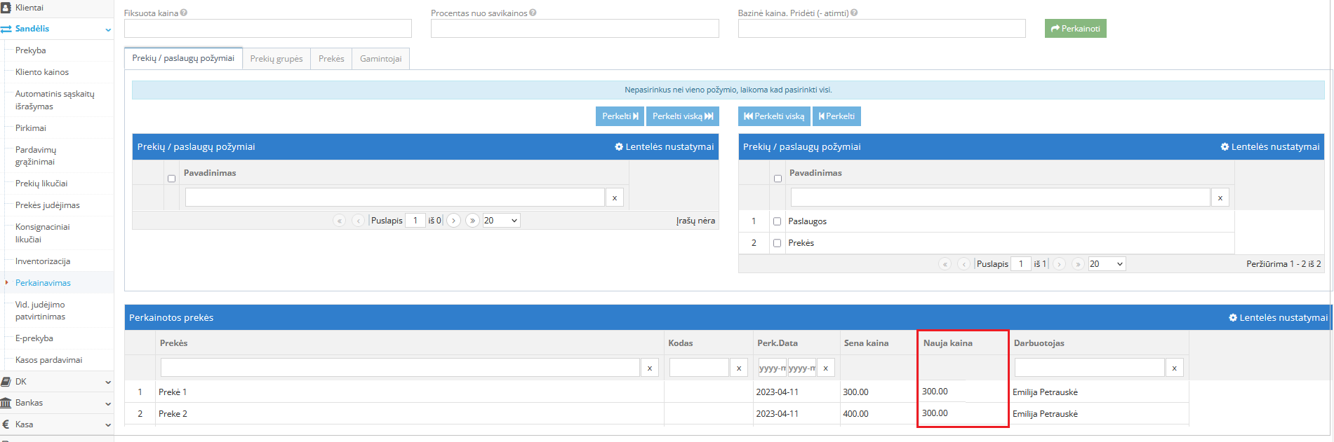Open Prekių likučiai in sidebar
The width and height of the screenshot is (1334, 442).
click(41, 184)
